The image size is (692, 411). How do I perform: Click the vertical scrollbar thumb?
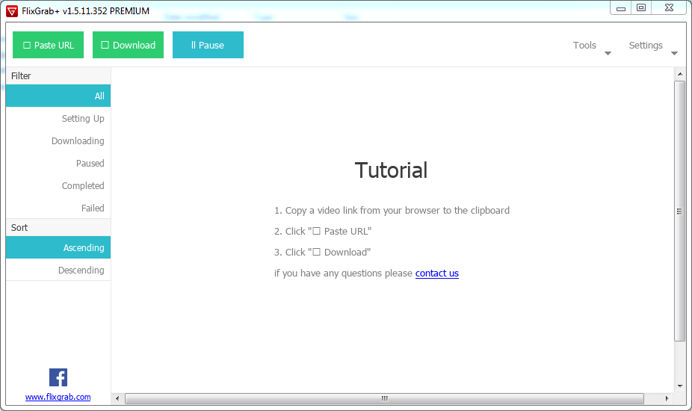click(x=679, y=211)
